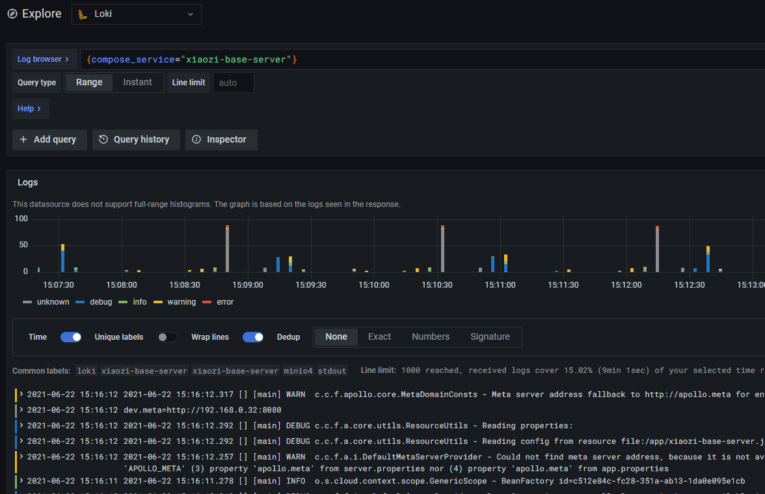Image resolution: width=765 pixels, height=494 pixels.
Task: Focus the Line limit input
Action: 233,83
